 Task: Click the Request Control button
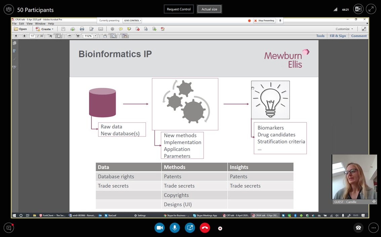coord(179,9)
